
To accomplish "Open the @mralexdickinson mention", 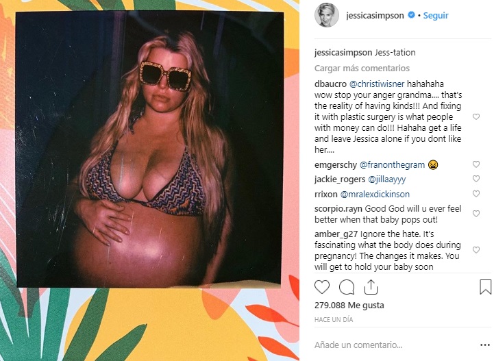I will coord(375,194).
